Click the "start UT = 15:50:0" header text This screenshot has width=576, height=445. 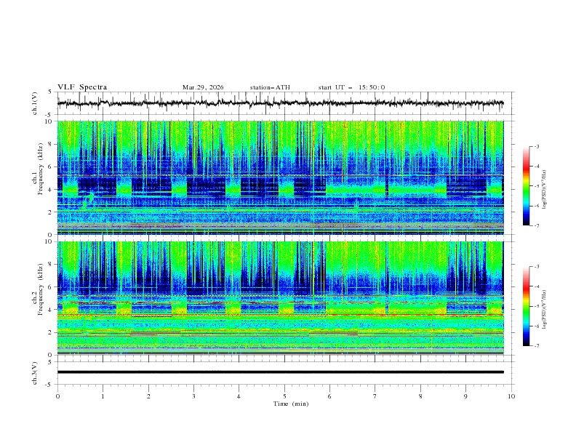[351, 87]
